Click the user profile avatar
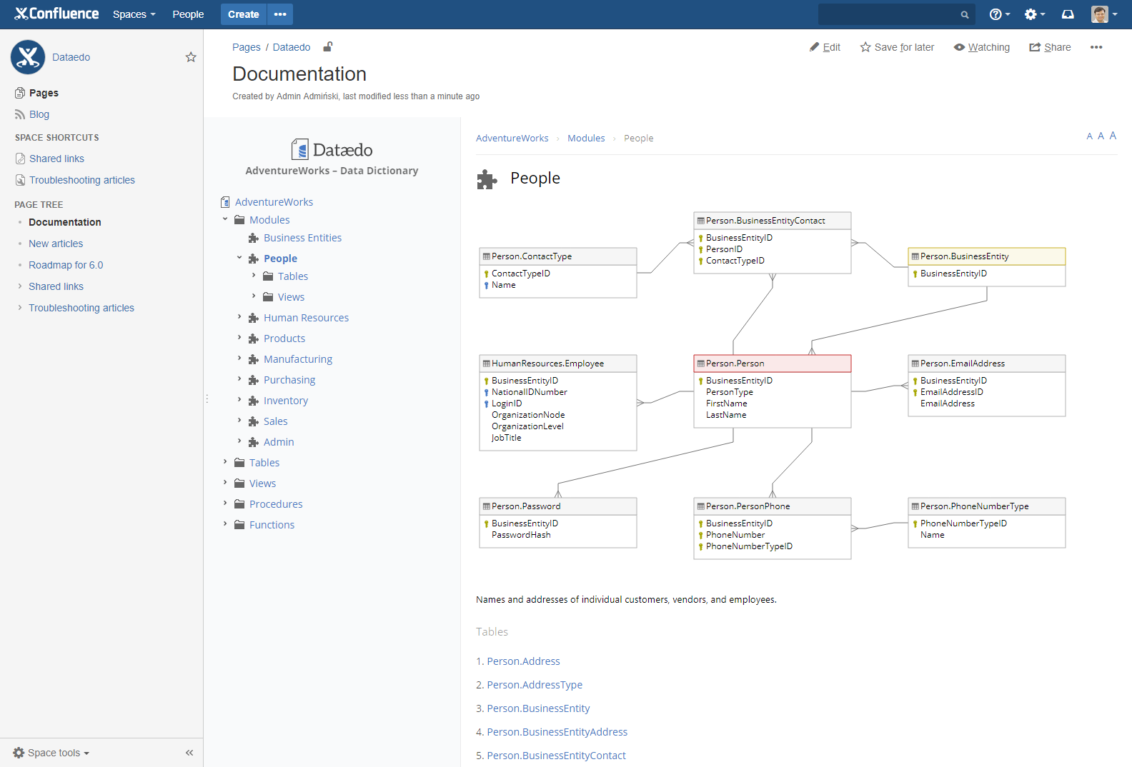 point(1100,14)
